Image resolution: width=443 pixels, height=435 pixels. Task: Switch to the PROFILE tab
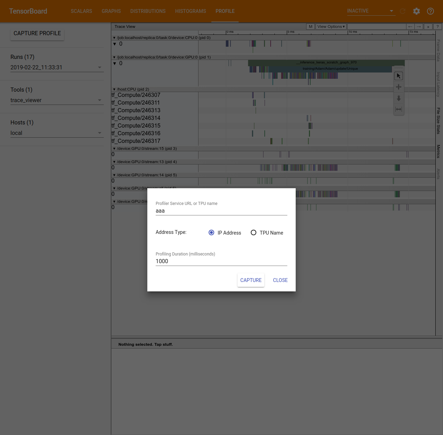pyautogui.click(x=225, y=11)
